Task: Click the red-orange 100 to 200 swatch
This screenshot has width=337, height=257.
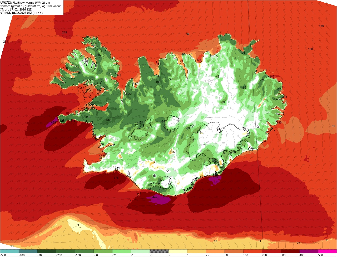Action: [252, 251]
